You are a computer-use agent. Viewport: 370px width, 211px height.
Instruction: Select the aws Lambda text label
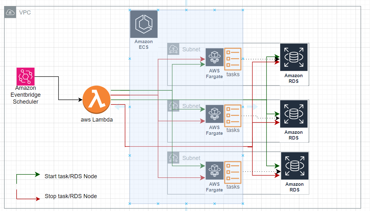[x=97, y=119]
